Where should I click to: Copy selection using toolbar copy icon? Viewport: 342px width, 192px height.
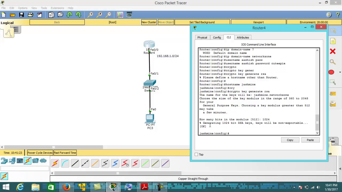tap(51, 15)
